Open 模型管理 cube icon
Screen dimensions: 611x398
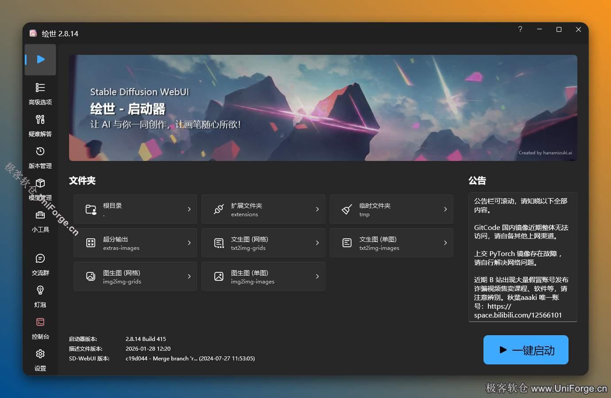pos(40,183)
